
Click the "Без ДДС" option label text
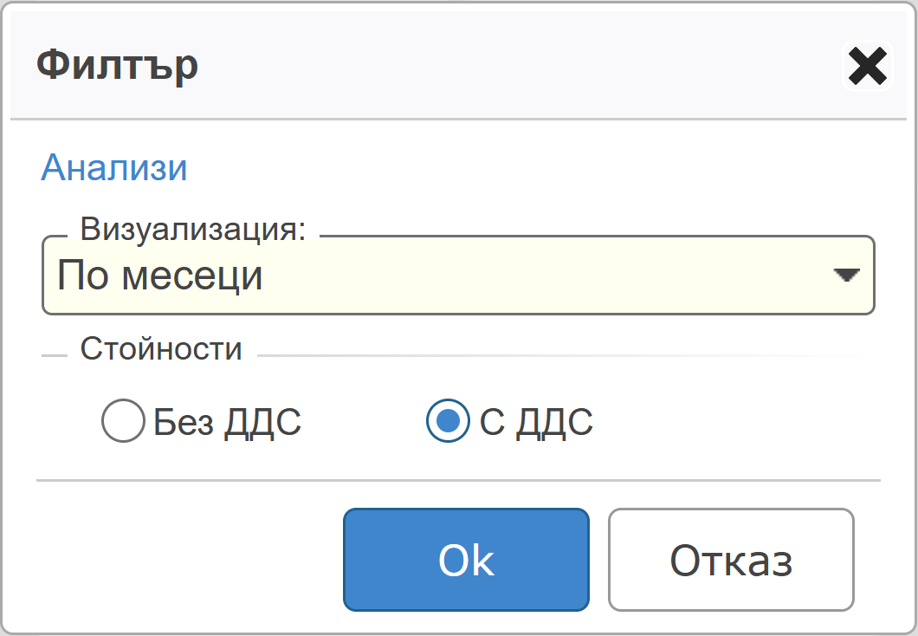click(227, 423)
